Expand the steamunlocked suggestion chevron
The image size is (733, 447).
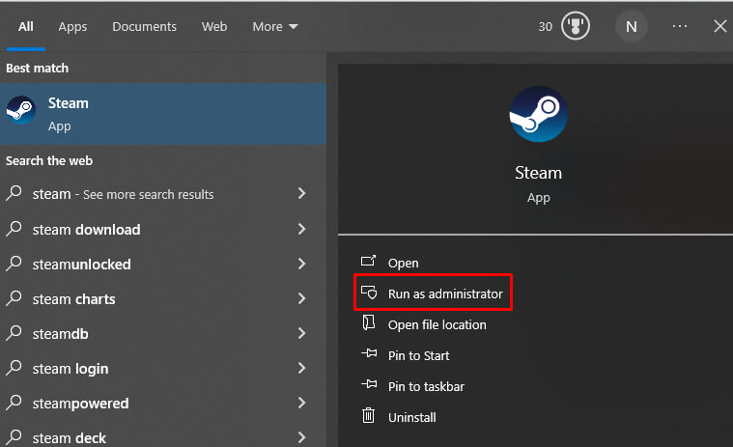(x=301, y=265)
